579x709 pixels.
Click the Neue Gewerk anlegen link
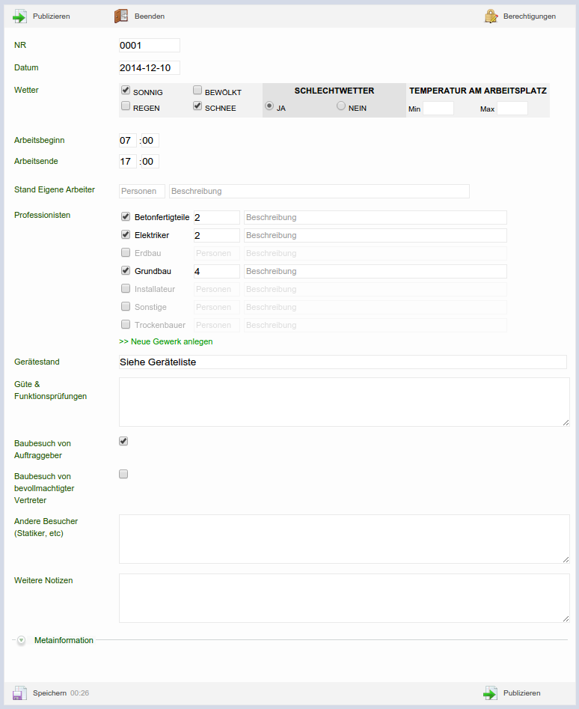tap(166, 341)
